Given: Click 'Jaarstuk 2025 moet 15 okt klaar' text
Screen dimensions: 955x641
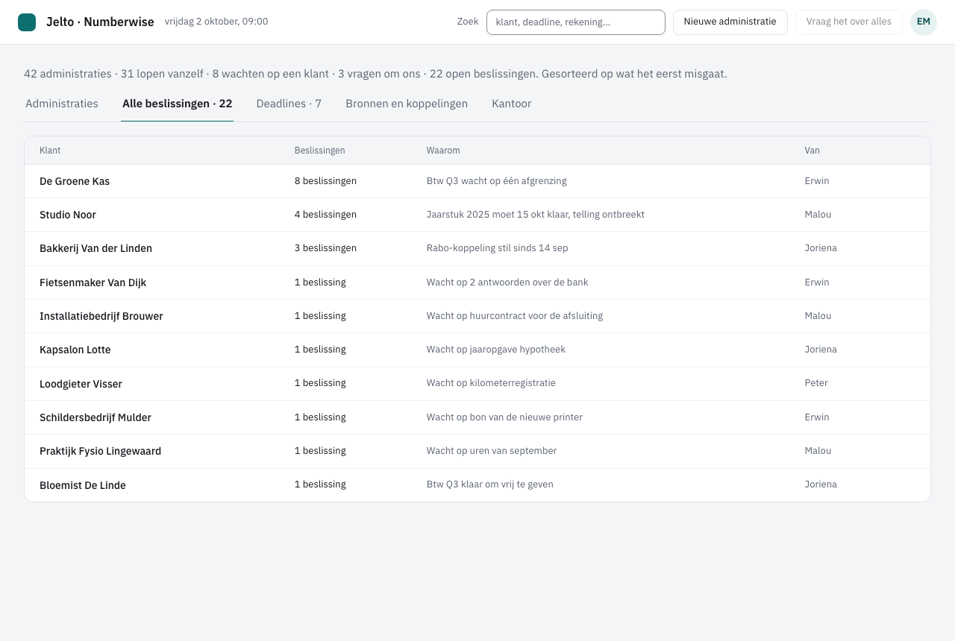Looking at the screenshot, I should (497, 215).
